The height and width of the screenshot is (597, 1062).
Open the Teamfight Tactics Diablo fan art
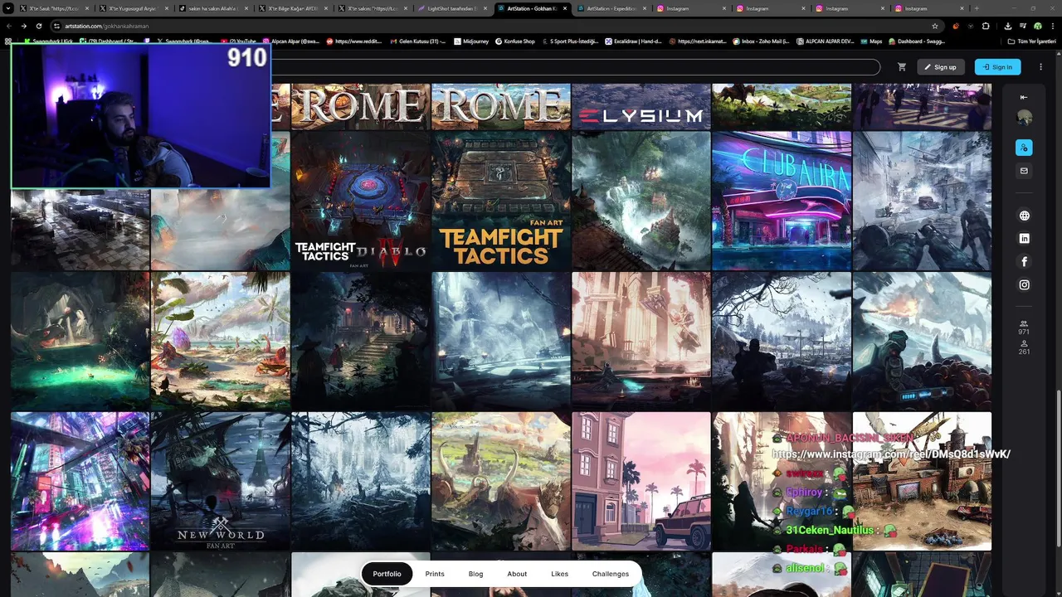pyautogui.click(x=361, y=201)
